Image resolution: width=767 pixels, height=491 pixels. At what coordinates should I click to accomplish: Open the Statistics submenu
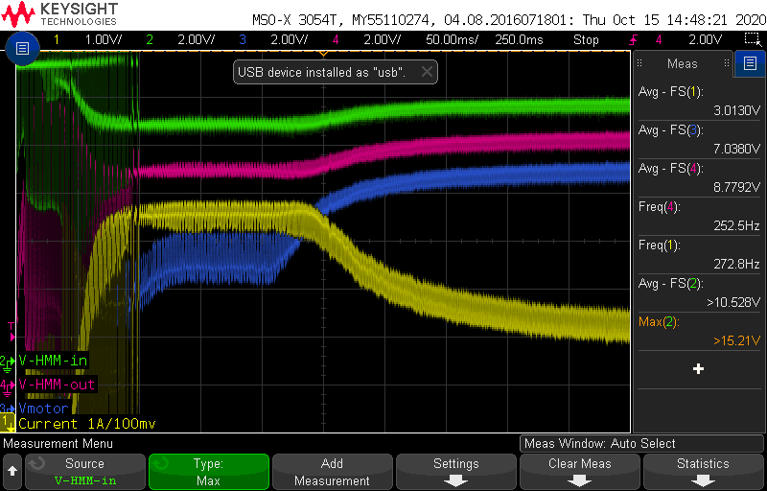703,471
